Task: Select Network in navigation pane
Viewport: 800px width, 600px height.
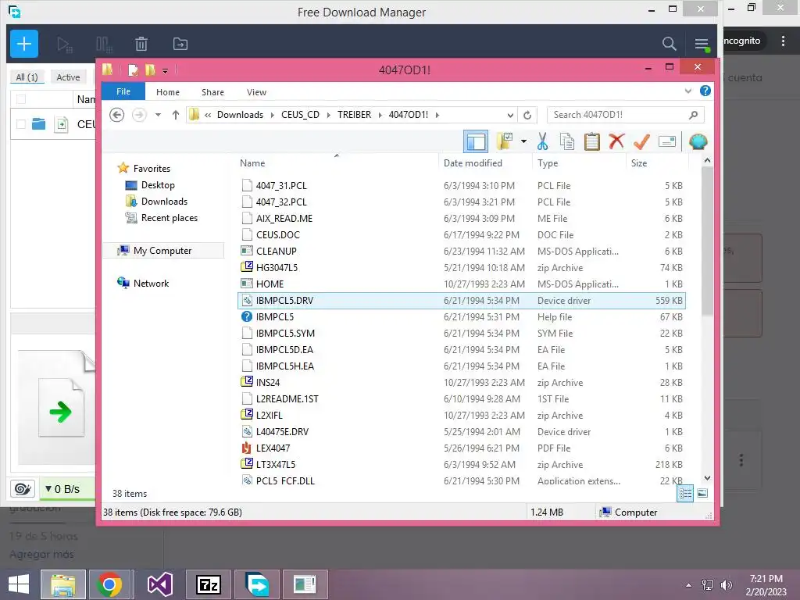Action: pos(151,283)
